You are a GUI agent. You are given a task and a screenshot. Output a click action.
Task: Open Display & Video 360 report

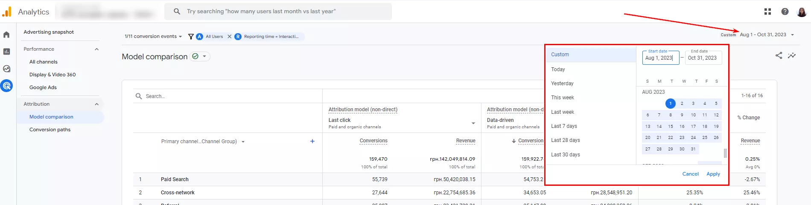pyautogui.click(x=53, y=75)
